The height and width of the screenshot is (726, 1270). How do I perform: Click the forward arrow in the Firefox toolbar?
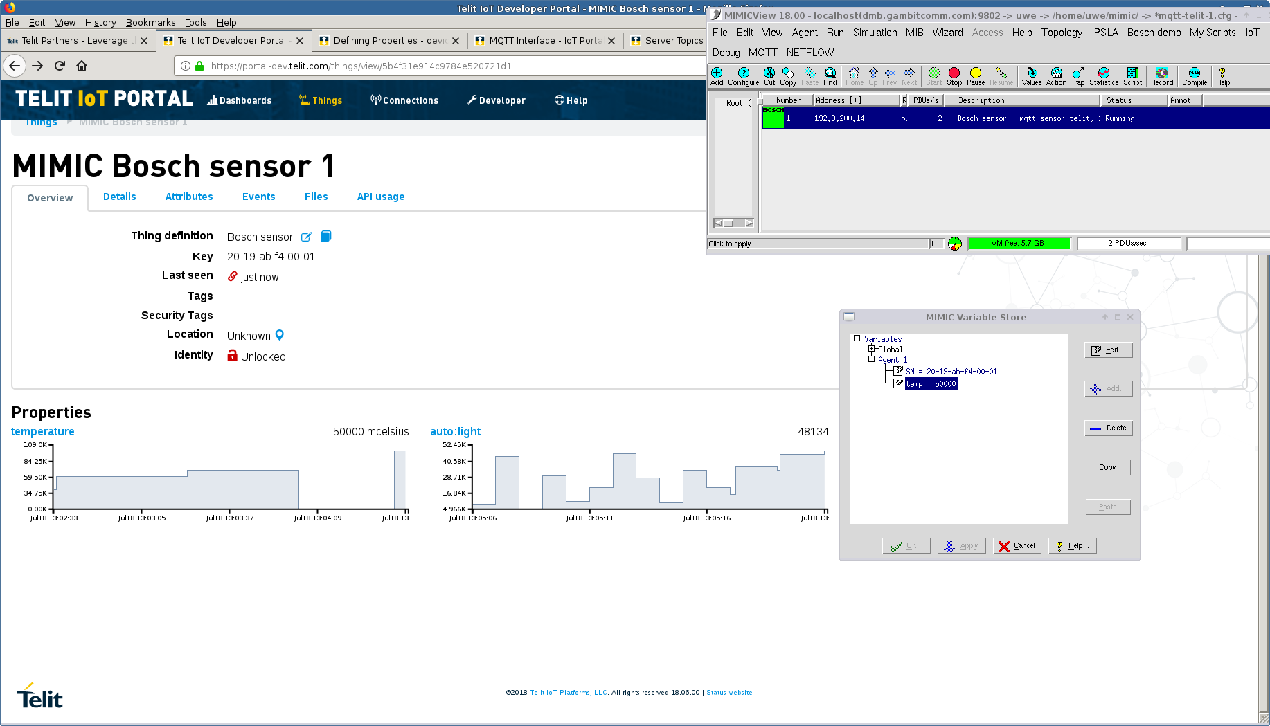[37, 66]
